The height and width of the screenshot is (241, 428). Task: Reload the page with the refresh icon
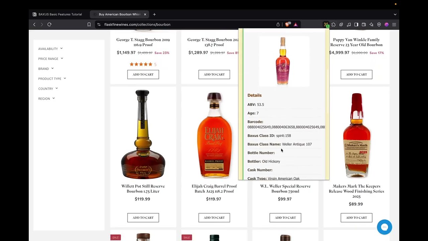tap(49, 24)
